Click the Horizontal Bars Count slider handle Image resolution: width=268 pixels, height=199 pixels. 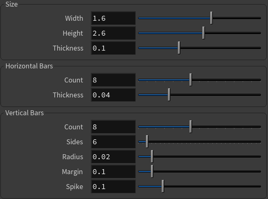tap(190, 80)
